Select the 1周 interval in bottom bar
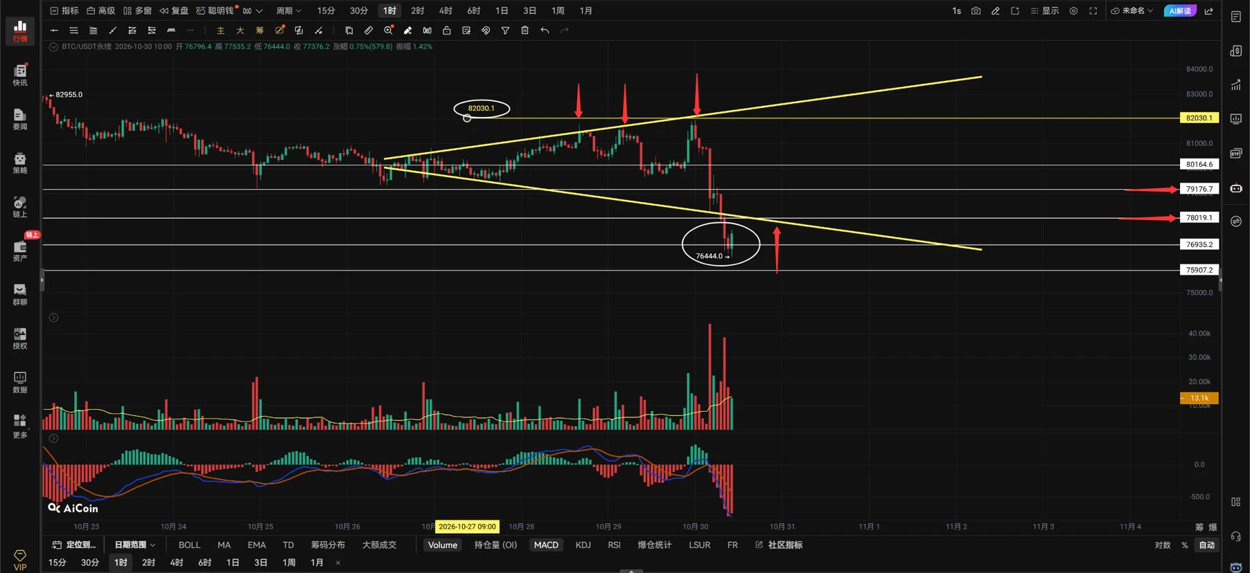This screenshot has height=573, width=1250. coord(289,563)
